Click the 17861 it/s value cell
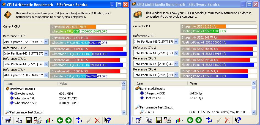This screenshot has height=125, width=260. [196, 98]
